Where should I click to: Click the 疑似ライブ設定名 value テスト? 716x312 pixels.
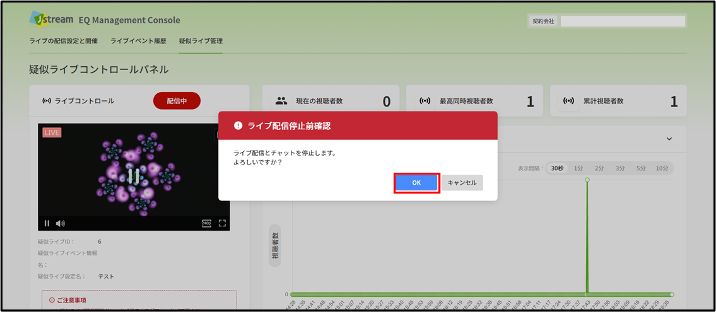coord(106,277)
